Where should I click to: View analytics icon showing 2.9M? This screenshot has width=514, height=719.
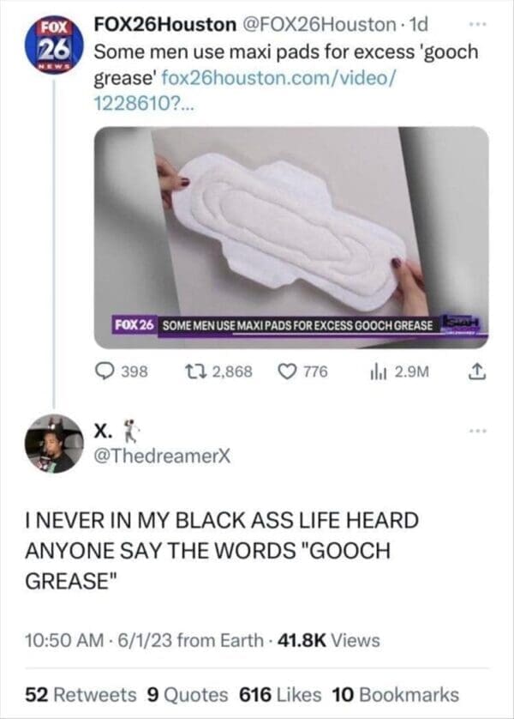pos(379,372)
